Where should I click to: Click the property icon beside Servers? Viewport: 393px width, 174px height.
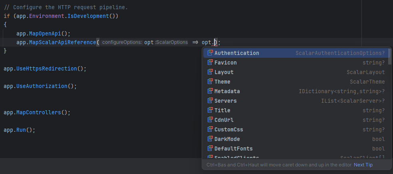[x=210, y=101]
